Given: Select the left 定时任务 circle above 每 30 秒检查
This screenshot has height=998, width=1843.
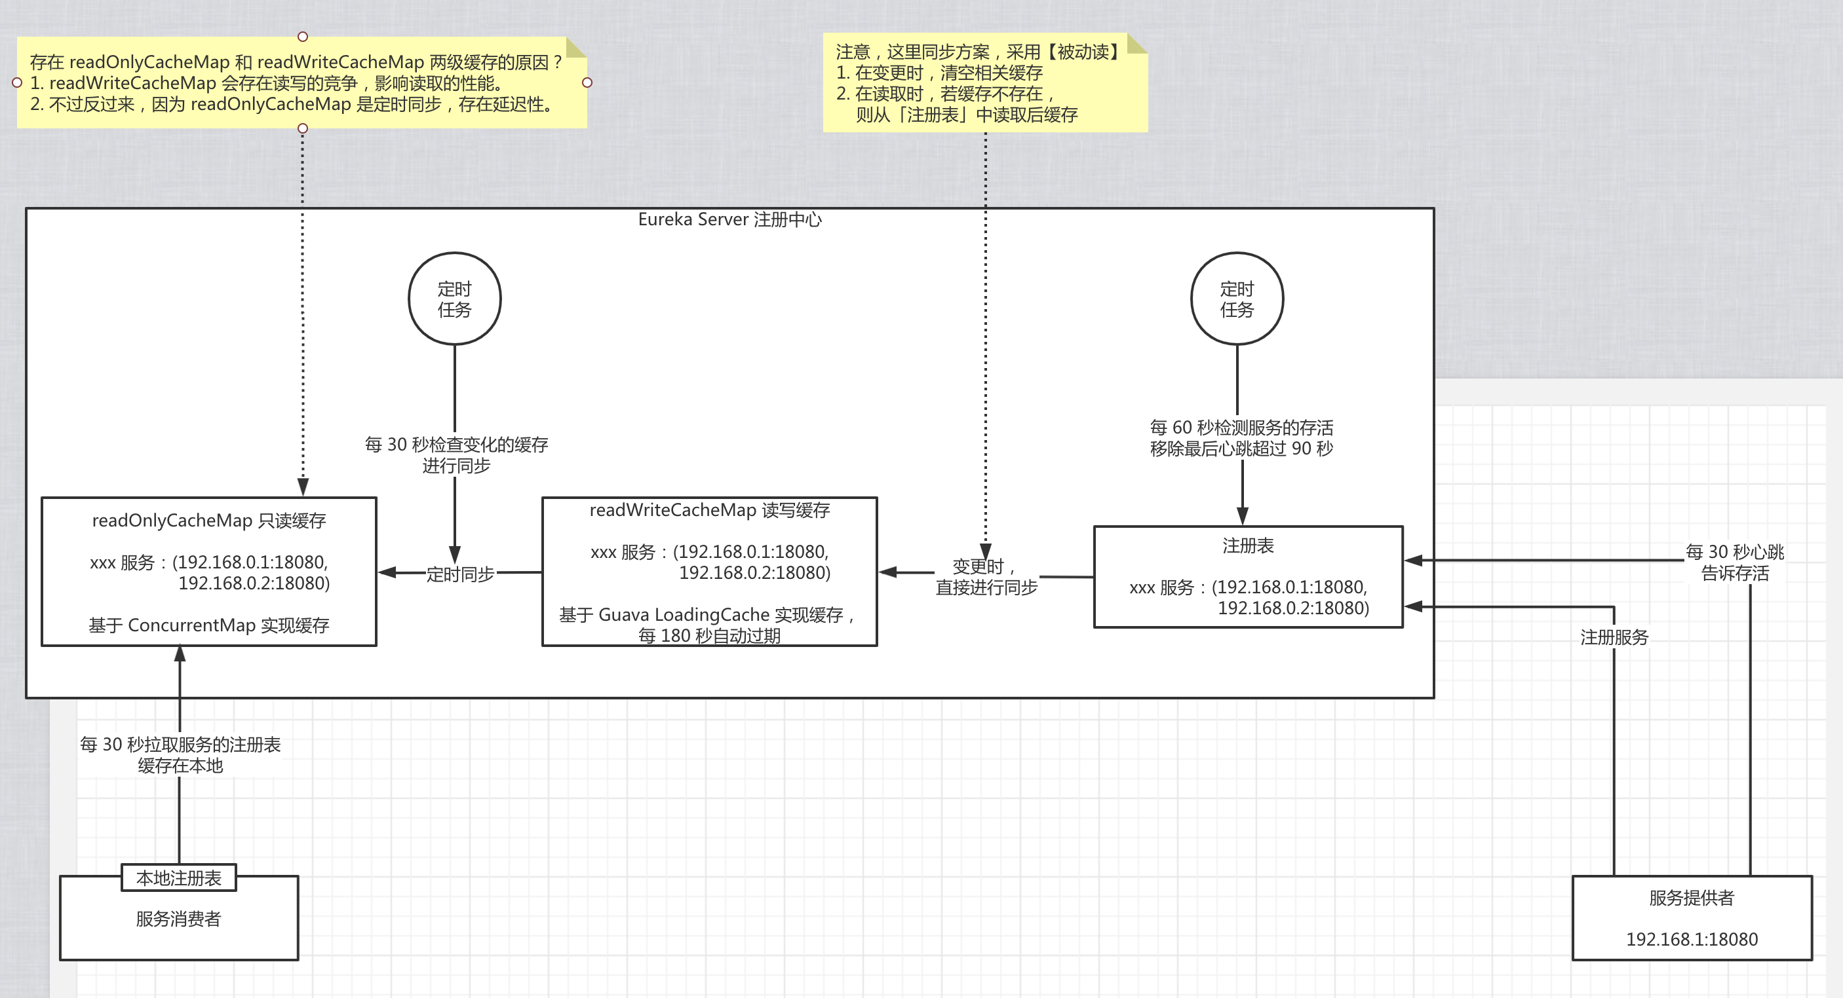Looking at the screenshot, I should (454, 299).
